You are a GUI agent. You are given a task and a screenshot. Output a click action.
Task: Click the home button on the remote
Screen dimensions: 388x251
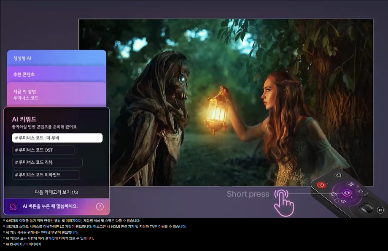point(343,201)
